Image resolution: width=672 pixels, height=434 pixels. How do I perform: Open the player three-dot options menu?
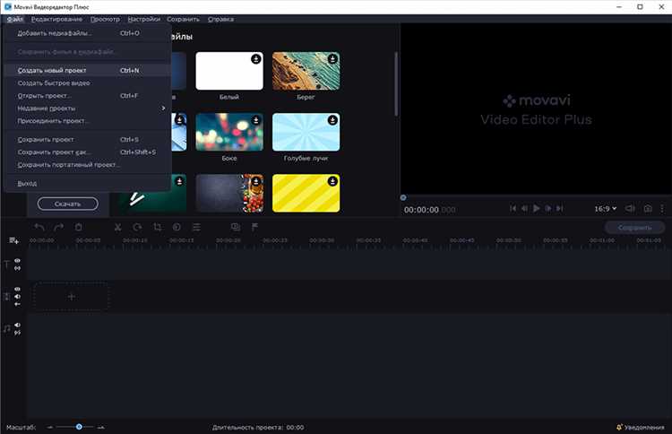tap(662, 208)
